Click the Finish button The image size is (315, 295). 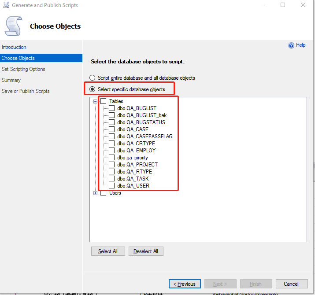click(x=256, y=284)
